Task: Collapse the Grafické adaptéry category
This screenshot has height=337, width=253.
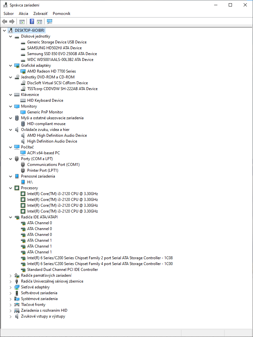Action: click(10, 65)
